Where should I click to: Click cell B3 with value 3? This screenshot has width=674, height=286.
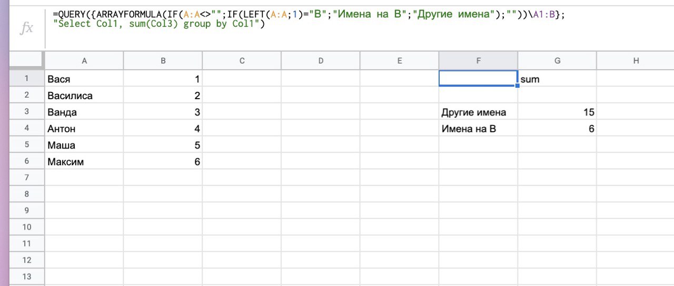(163, 111)
